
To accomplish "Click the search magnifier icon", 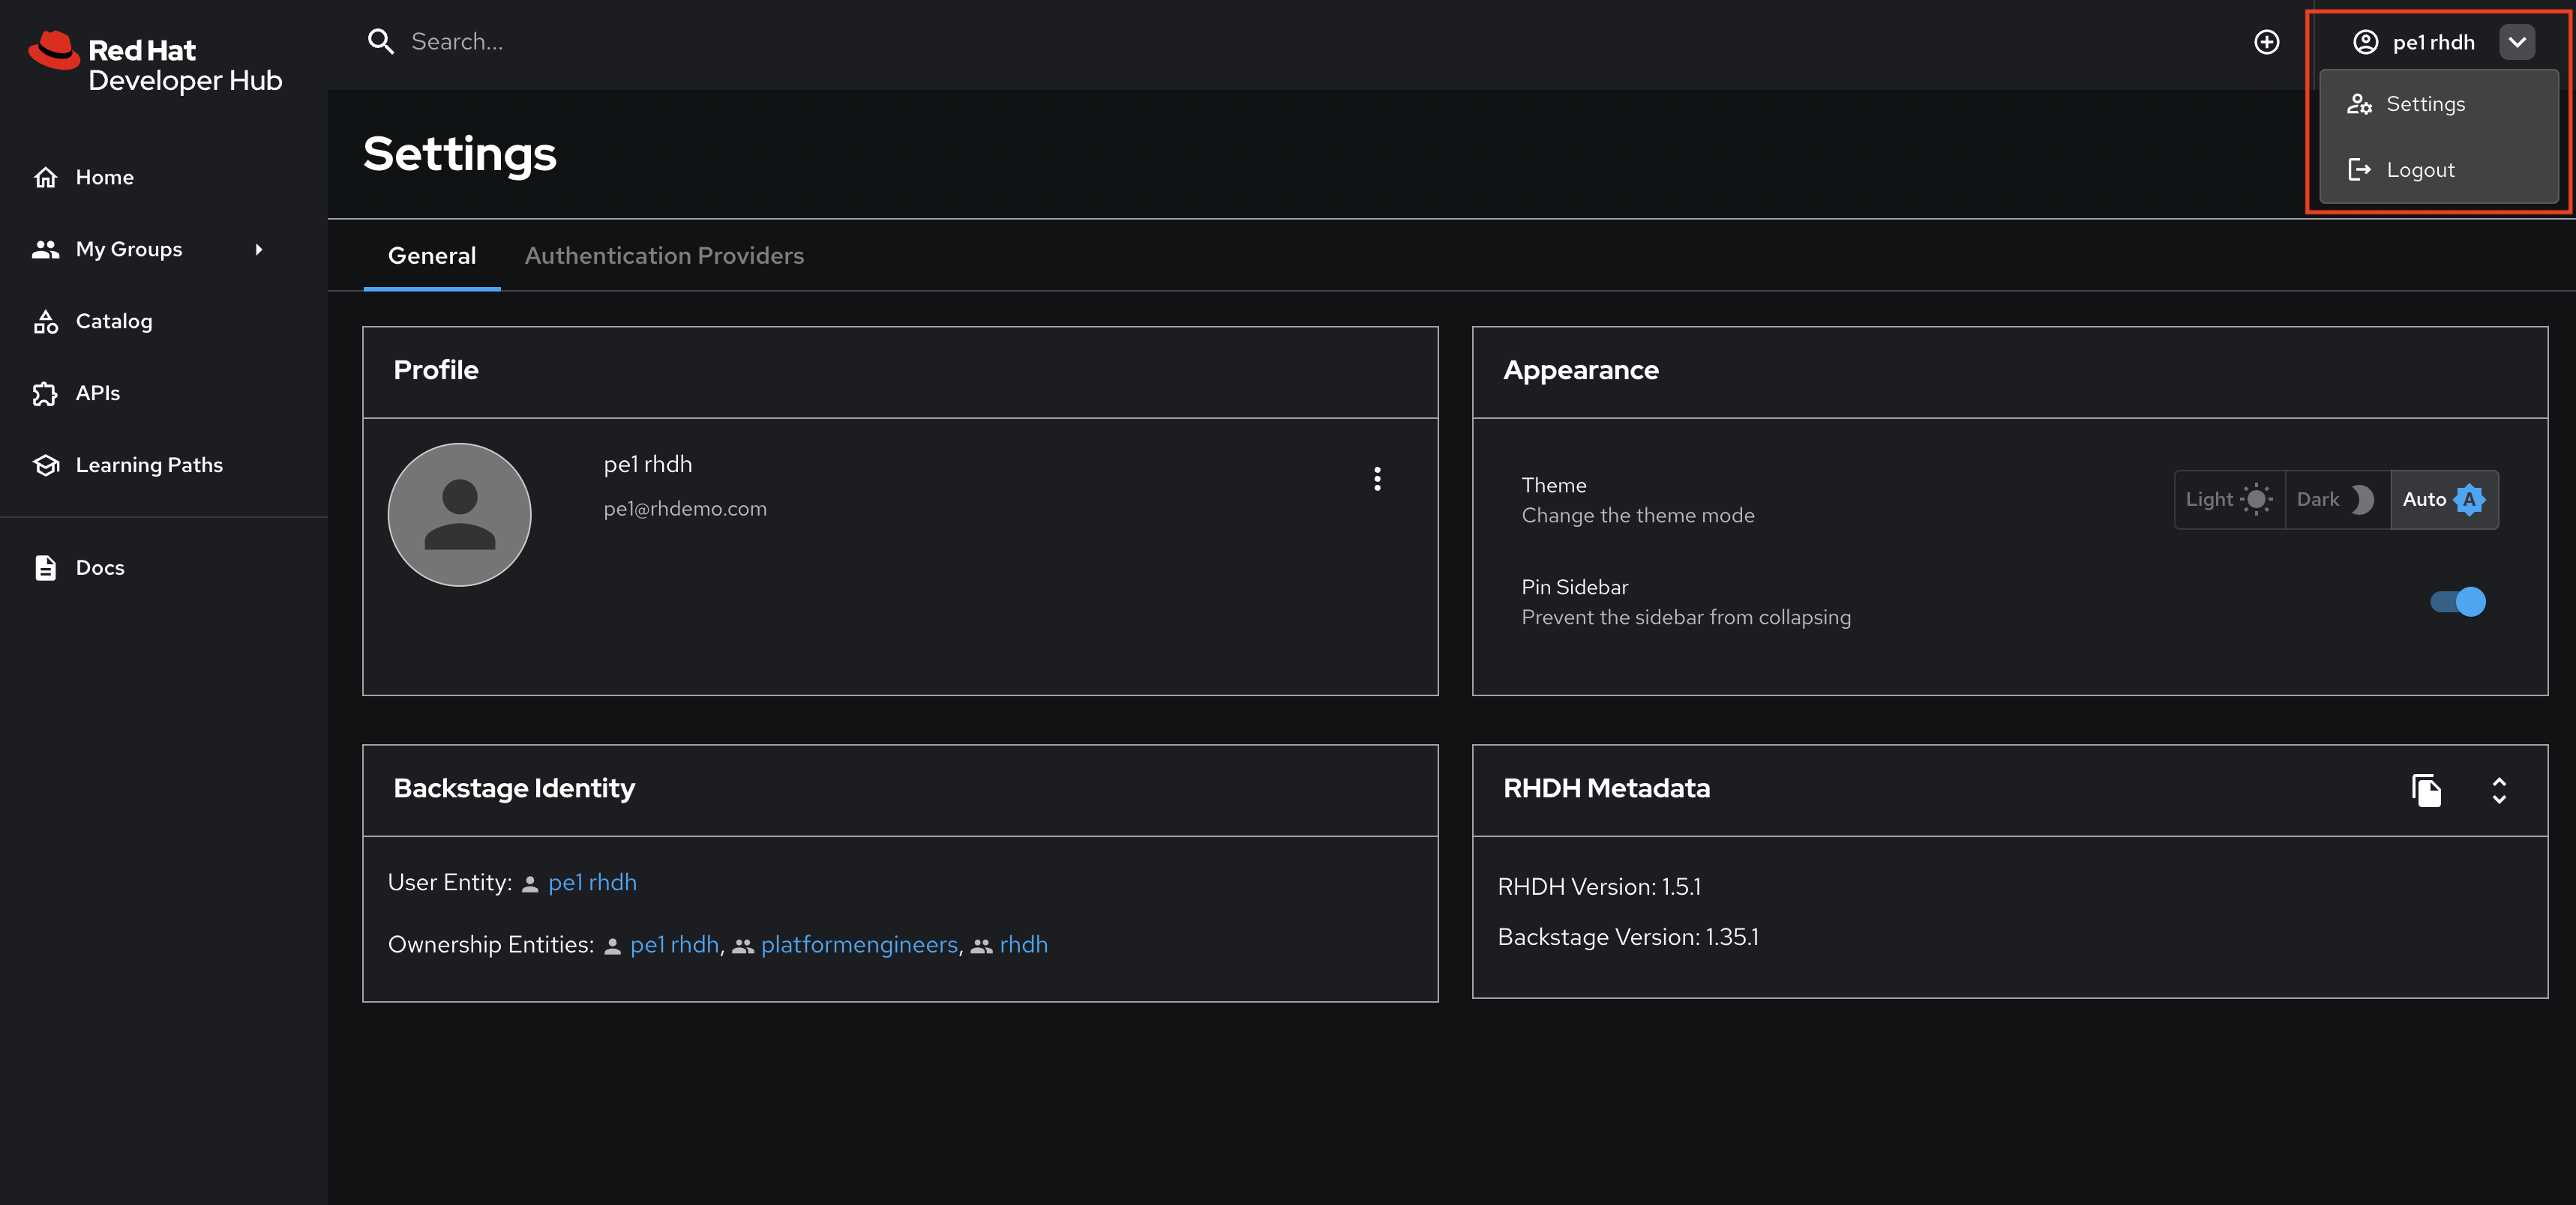I will (381, 42).
